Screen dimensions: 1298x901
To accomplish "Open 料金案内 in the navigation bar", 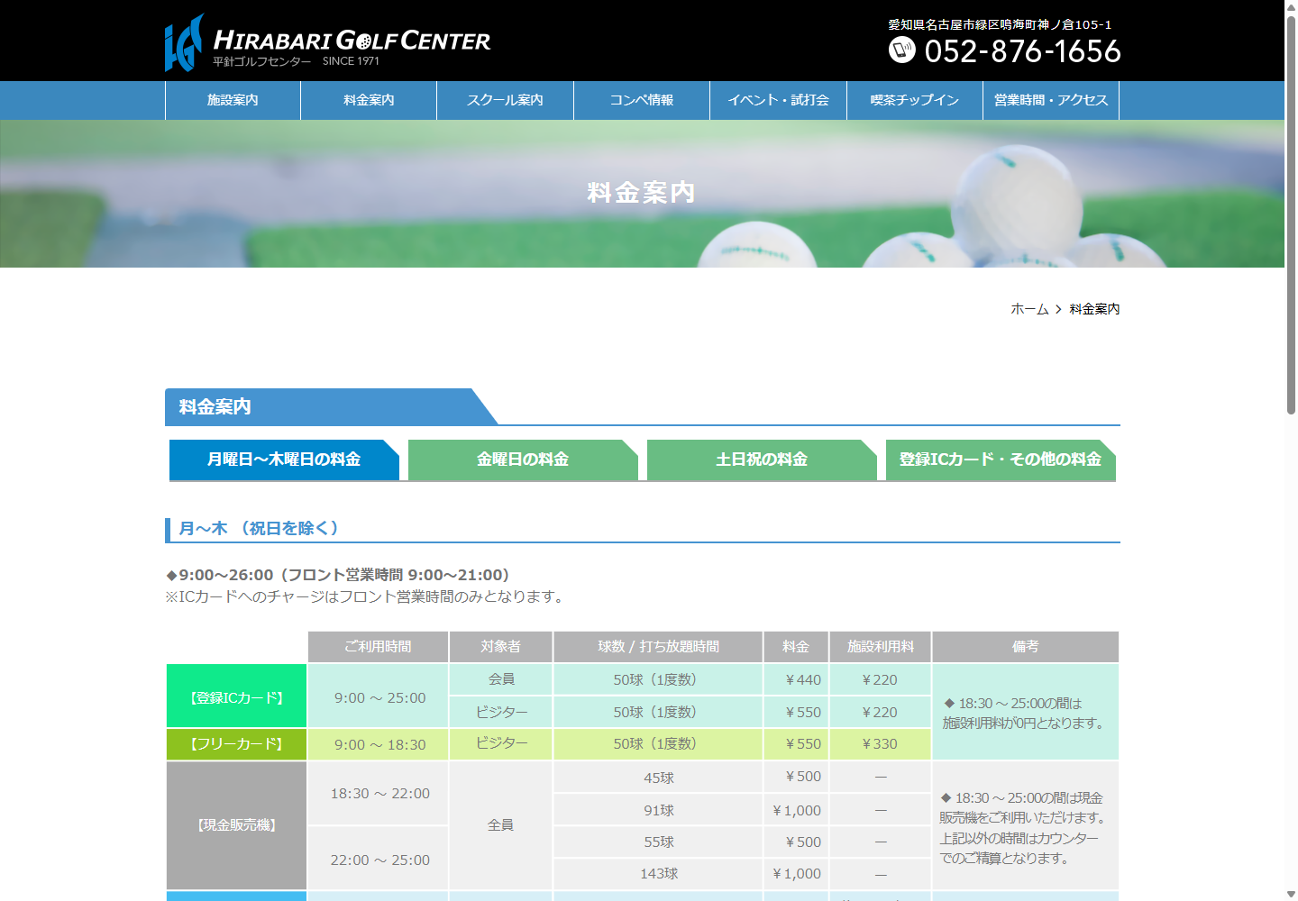I will [x=369, y=100].
